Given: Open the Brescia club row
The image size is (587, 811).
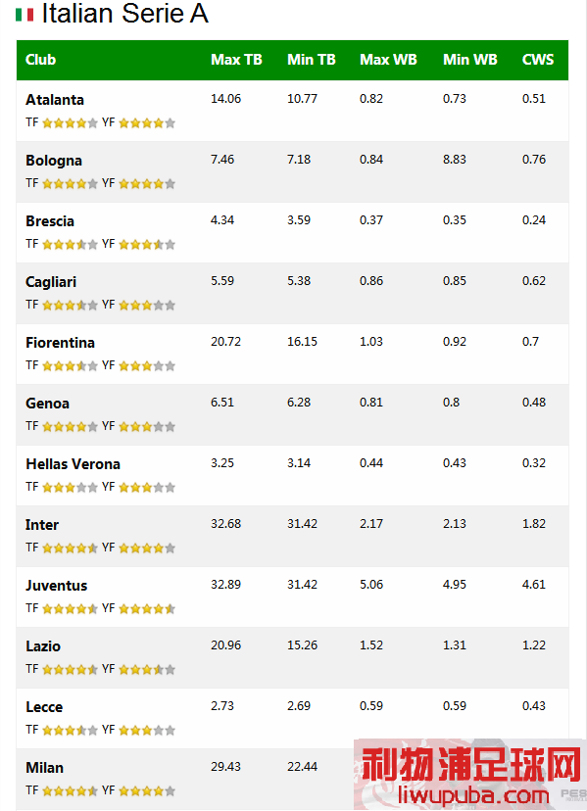Looking at the screenshot, I should pos(292,232).
